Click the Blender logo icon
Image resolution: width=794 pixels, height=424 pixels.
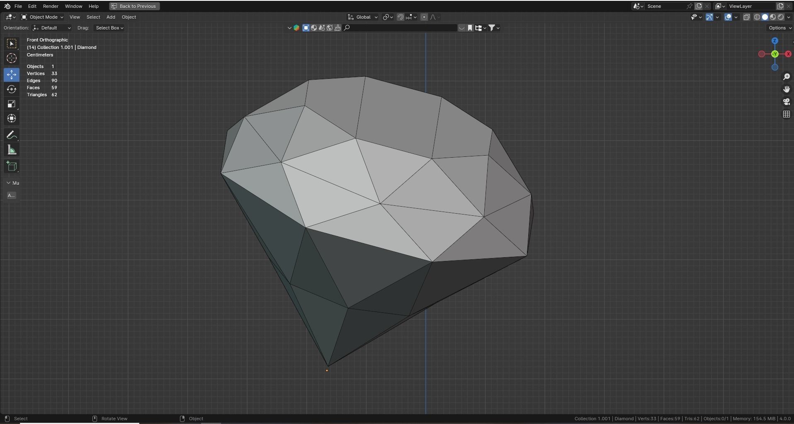[x=7, y=6]
